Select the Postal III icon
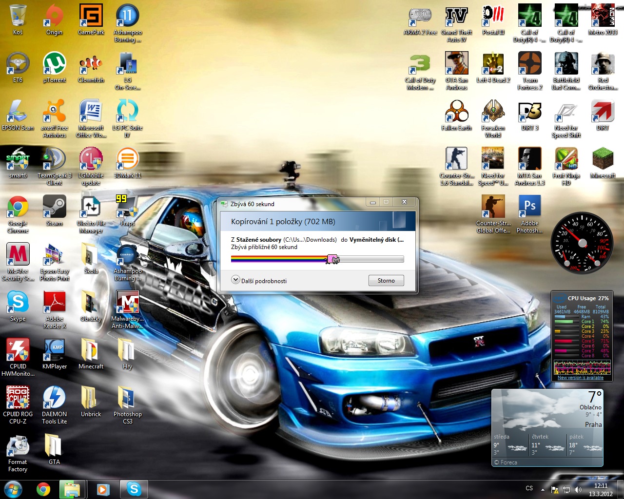624x499 pixels. [x=493, y=19]
